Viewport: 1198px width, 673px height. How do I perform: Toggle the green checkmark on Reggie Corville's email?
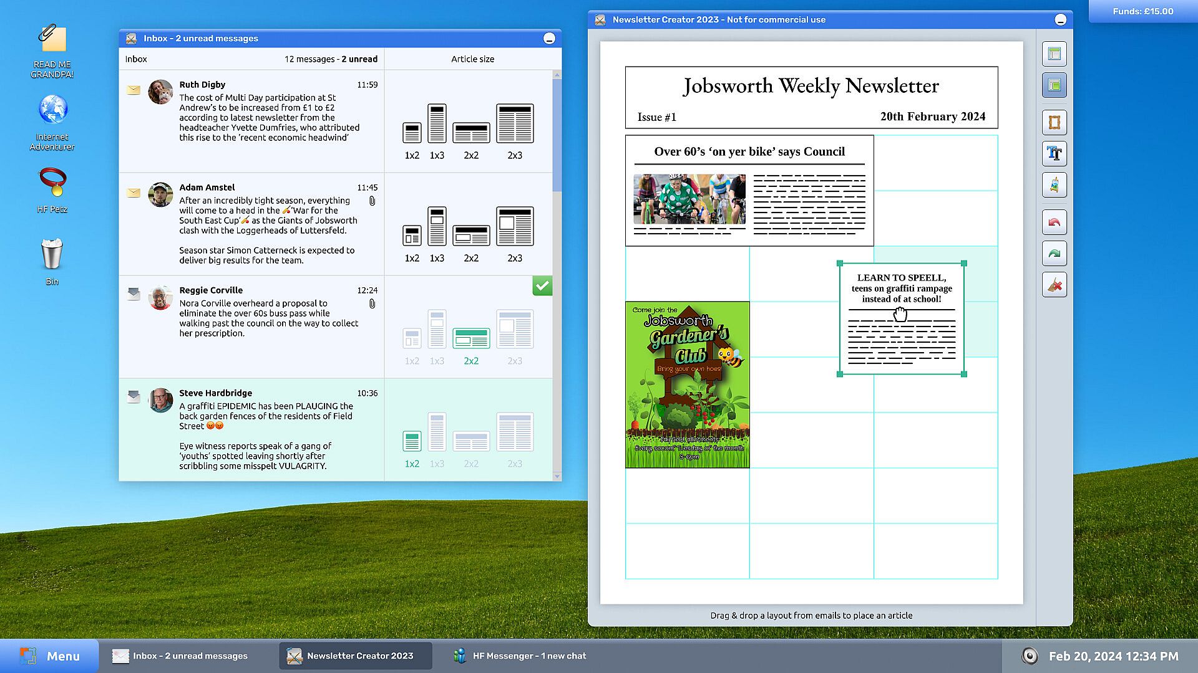click(542, 286)
